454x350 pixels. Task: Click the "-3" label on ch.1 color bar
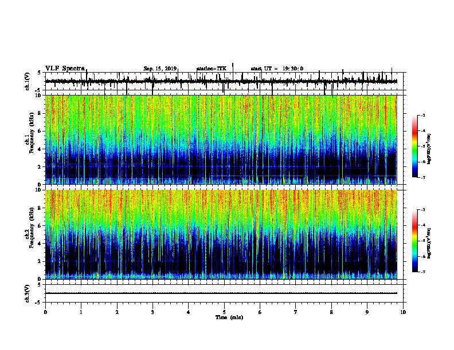(x=423, y=116)
